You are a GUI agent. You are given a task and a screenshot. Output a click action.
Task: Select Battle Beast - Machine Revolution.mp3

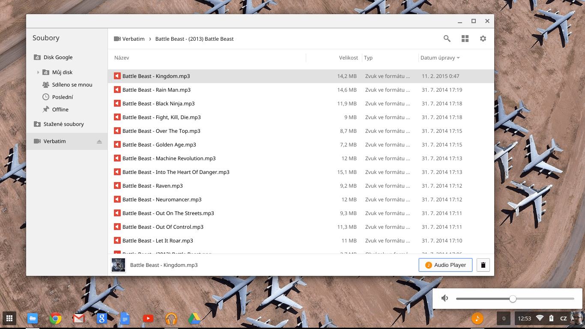[301, 159]
